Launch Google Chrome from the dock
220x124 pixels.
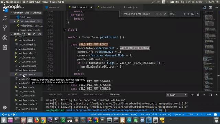43,120
